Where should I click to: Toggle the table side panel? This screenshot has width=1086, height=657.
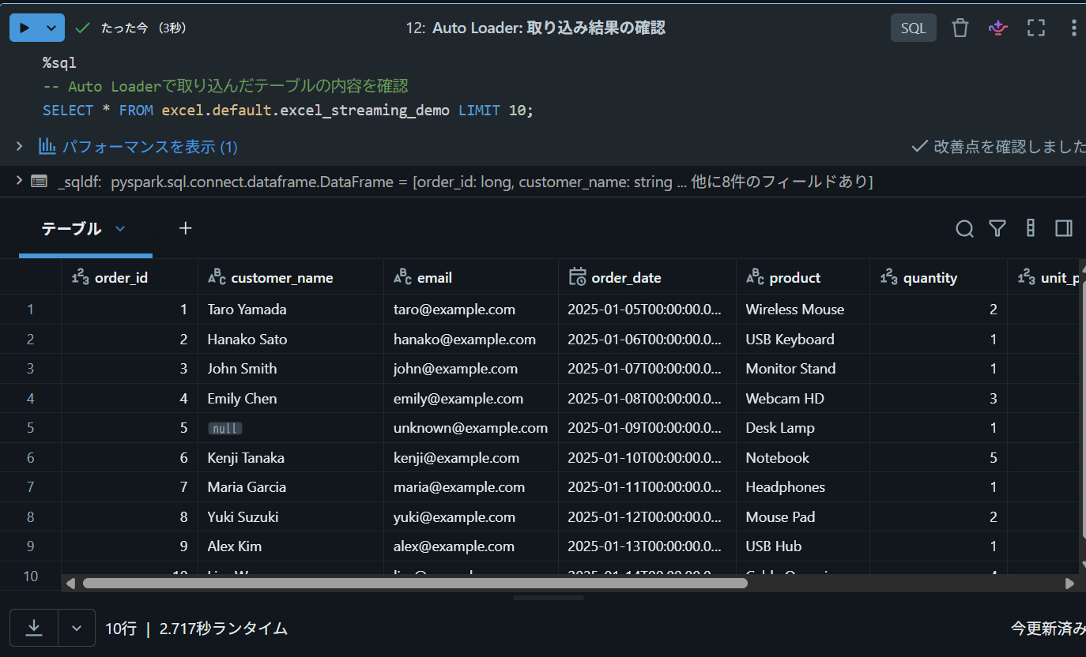(1063, 228)
